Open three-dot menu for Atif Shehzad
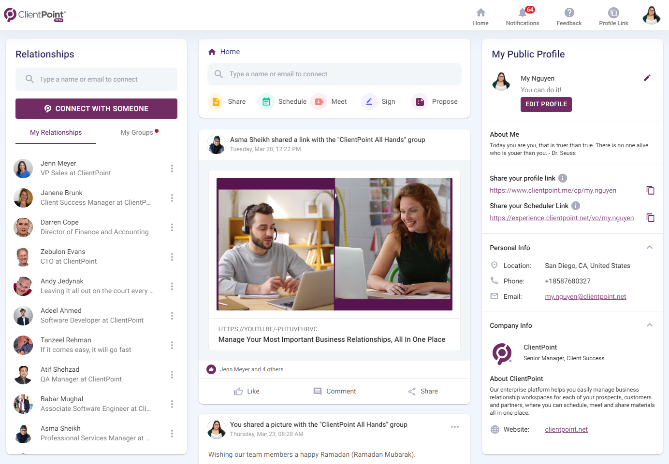This screenshot has width=669, height=464. pos(172,375)
